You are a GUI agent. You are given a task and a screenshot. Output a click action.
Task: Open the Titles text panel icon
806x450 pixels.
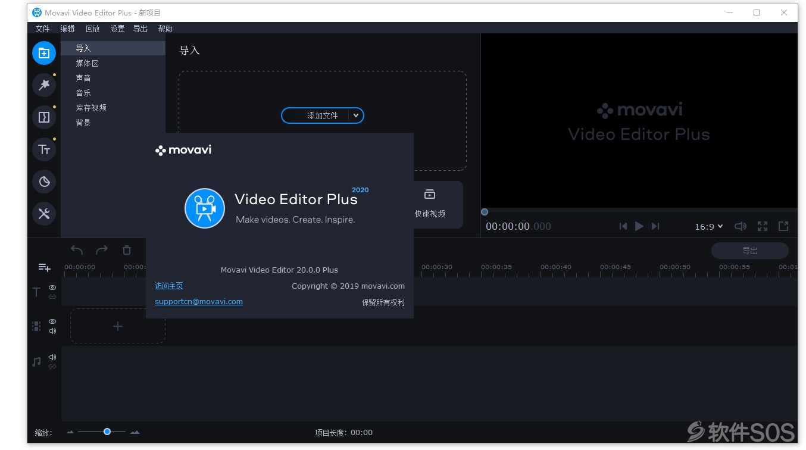point(44,149)
